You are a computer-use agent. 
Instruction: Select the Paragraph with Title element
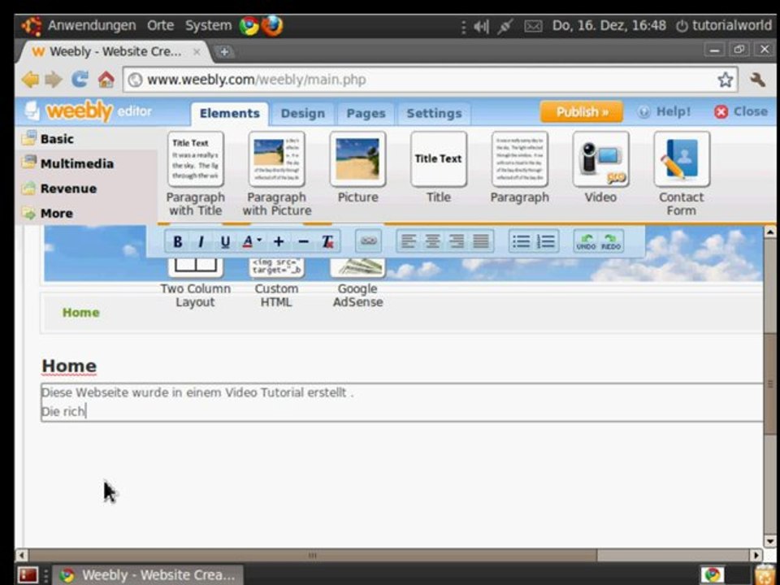click(196, 174)
